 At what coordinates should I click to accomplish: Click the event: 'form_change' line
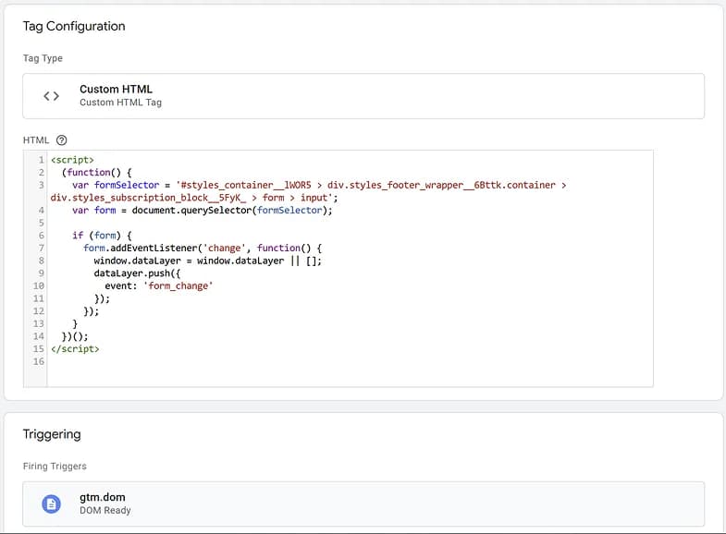click(158, 285)
